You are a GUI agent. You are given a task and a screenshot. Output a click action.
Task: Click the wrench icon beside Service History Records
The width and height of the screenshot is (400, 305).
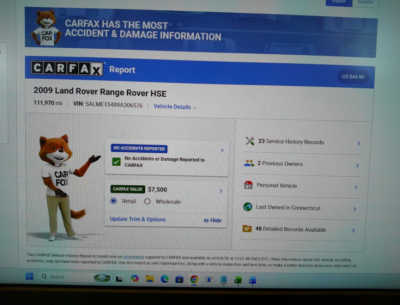(x=250, y=141)
